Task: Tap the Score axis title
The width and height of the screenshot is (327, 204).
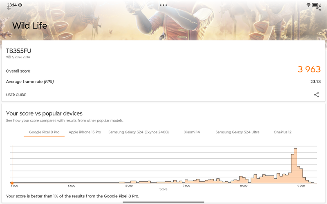Action: click(163, 189)
